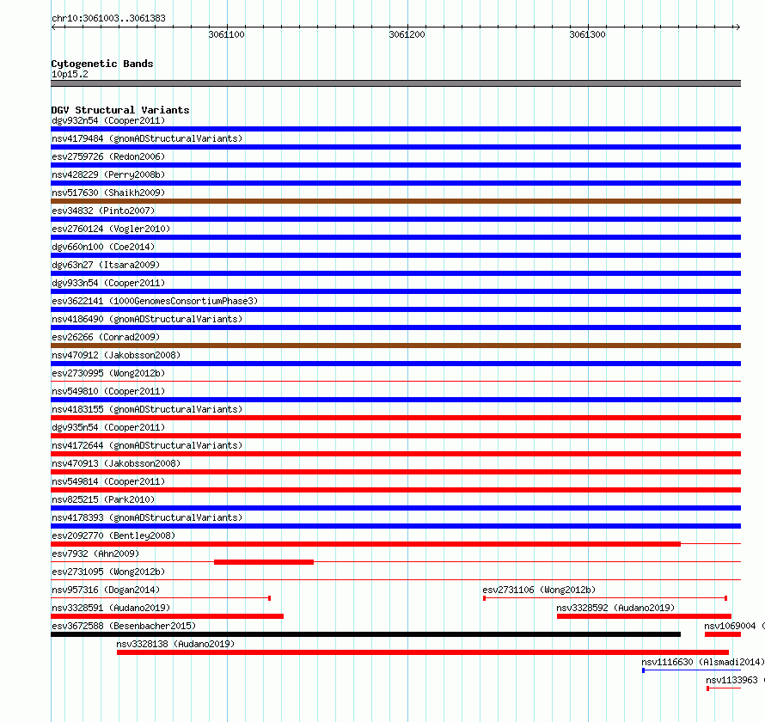
Task: Open nsv549814 (Cooper2011) label
Action: click(x=108, y=481)
